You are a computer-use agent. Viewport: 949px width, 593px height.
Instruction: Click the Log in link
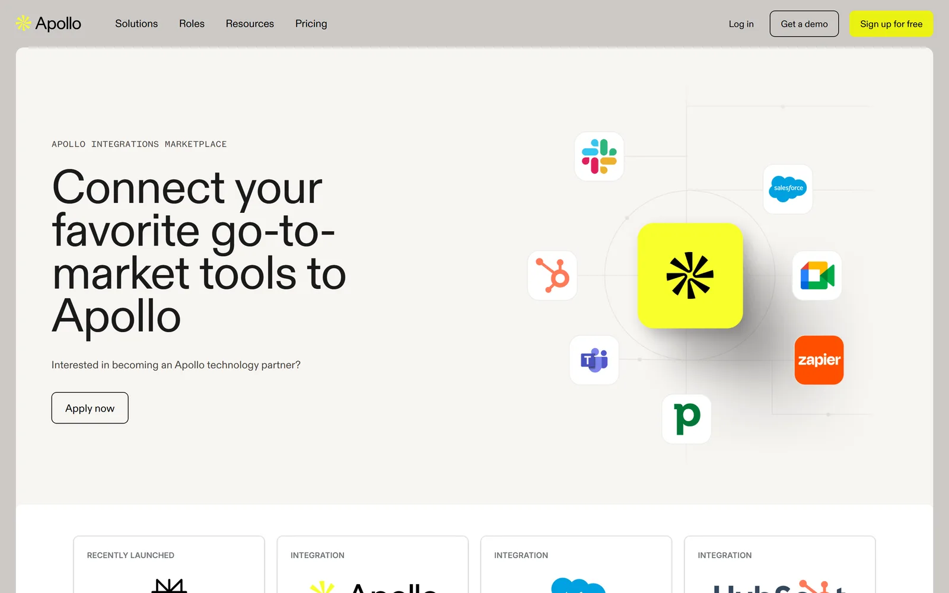741,24
